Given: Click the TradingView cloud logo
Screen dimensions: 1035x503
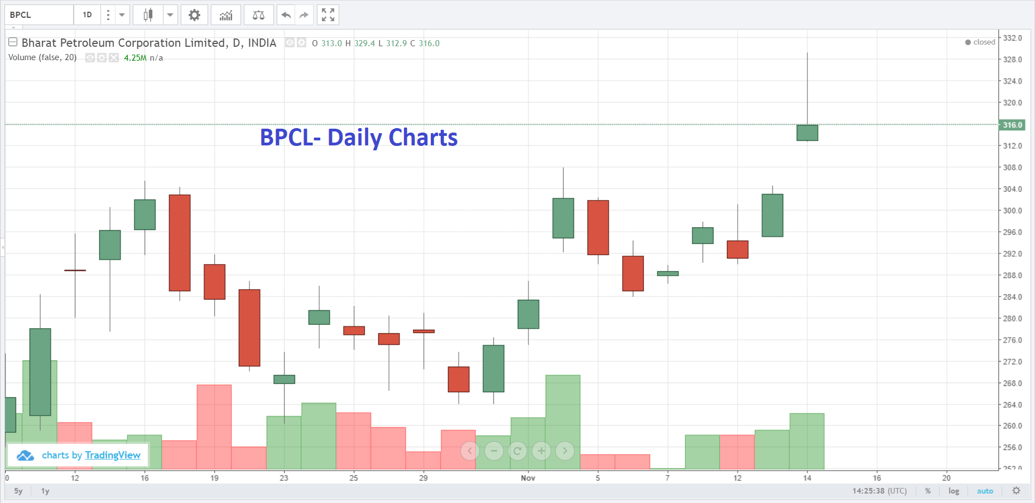Looking at the screenshot, I should 25,456.
